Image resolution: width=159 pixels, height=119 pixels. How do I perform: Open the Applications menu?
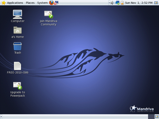(x=15, y=3)
